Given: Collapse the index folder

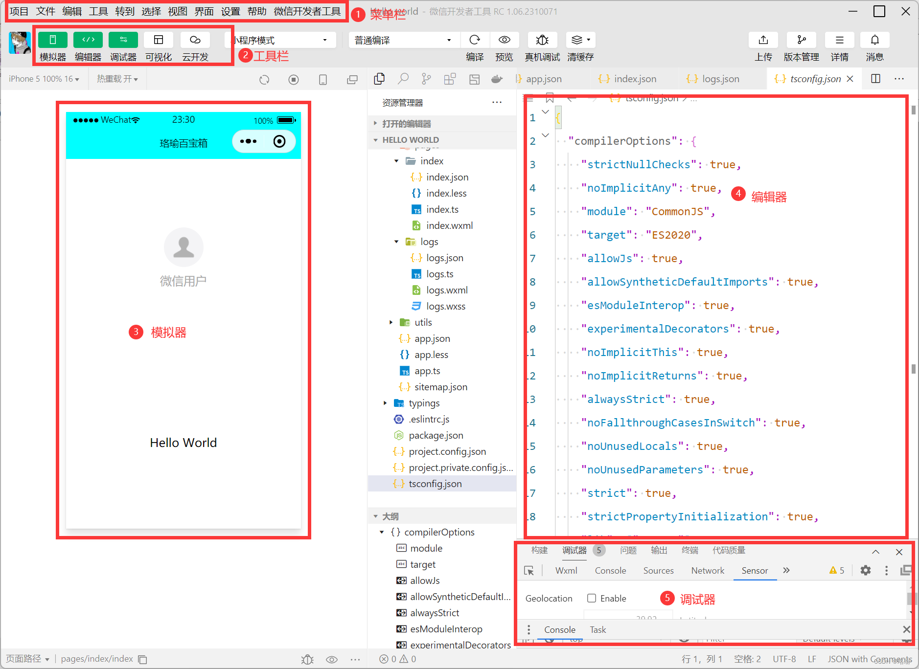Looking at the screenshot, I should [x=396, y=161].
